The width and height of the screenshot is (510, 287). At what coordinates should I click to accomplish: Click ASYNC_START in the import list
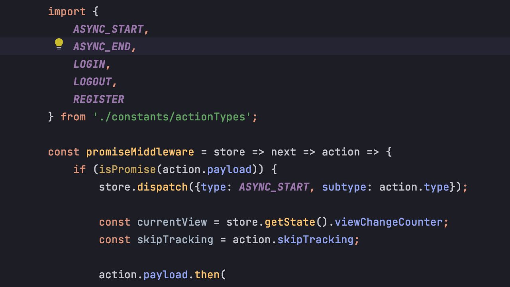click(x=108, y=29)
